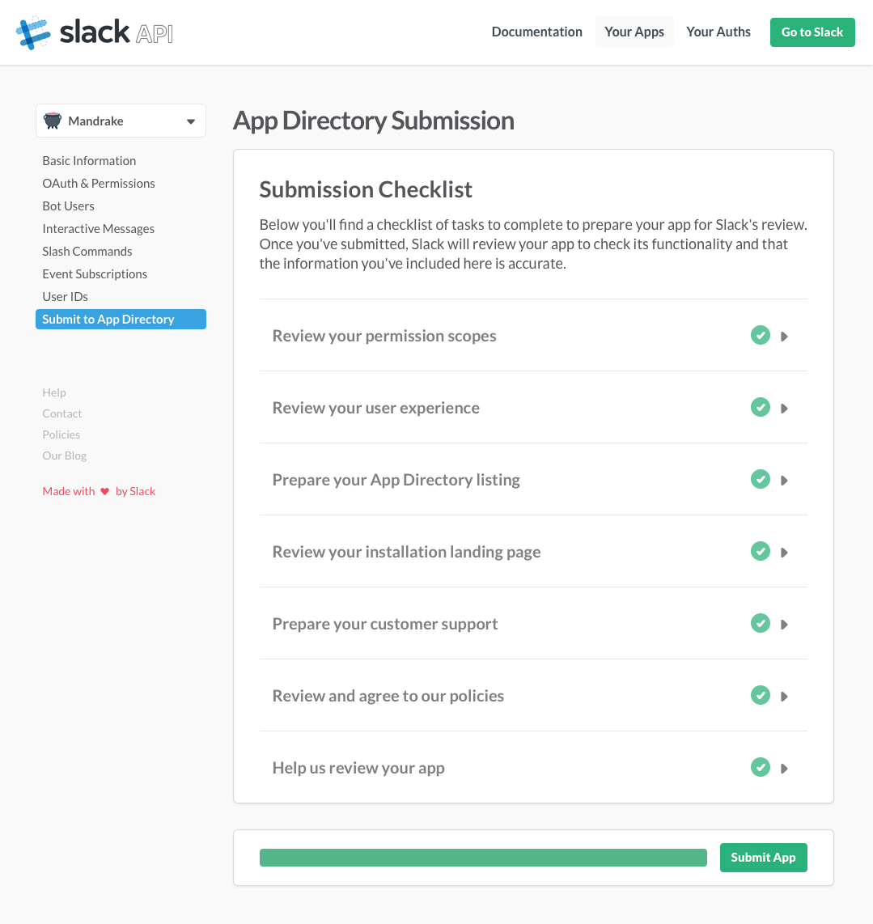Select OAuth & Permissions in sidebar

[99, 184]
